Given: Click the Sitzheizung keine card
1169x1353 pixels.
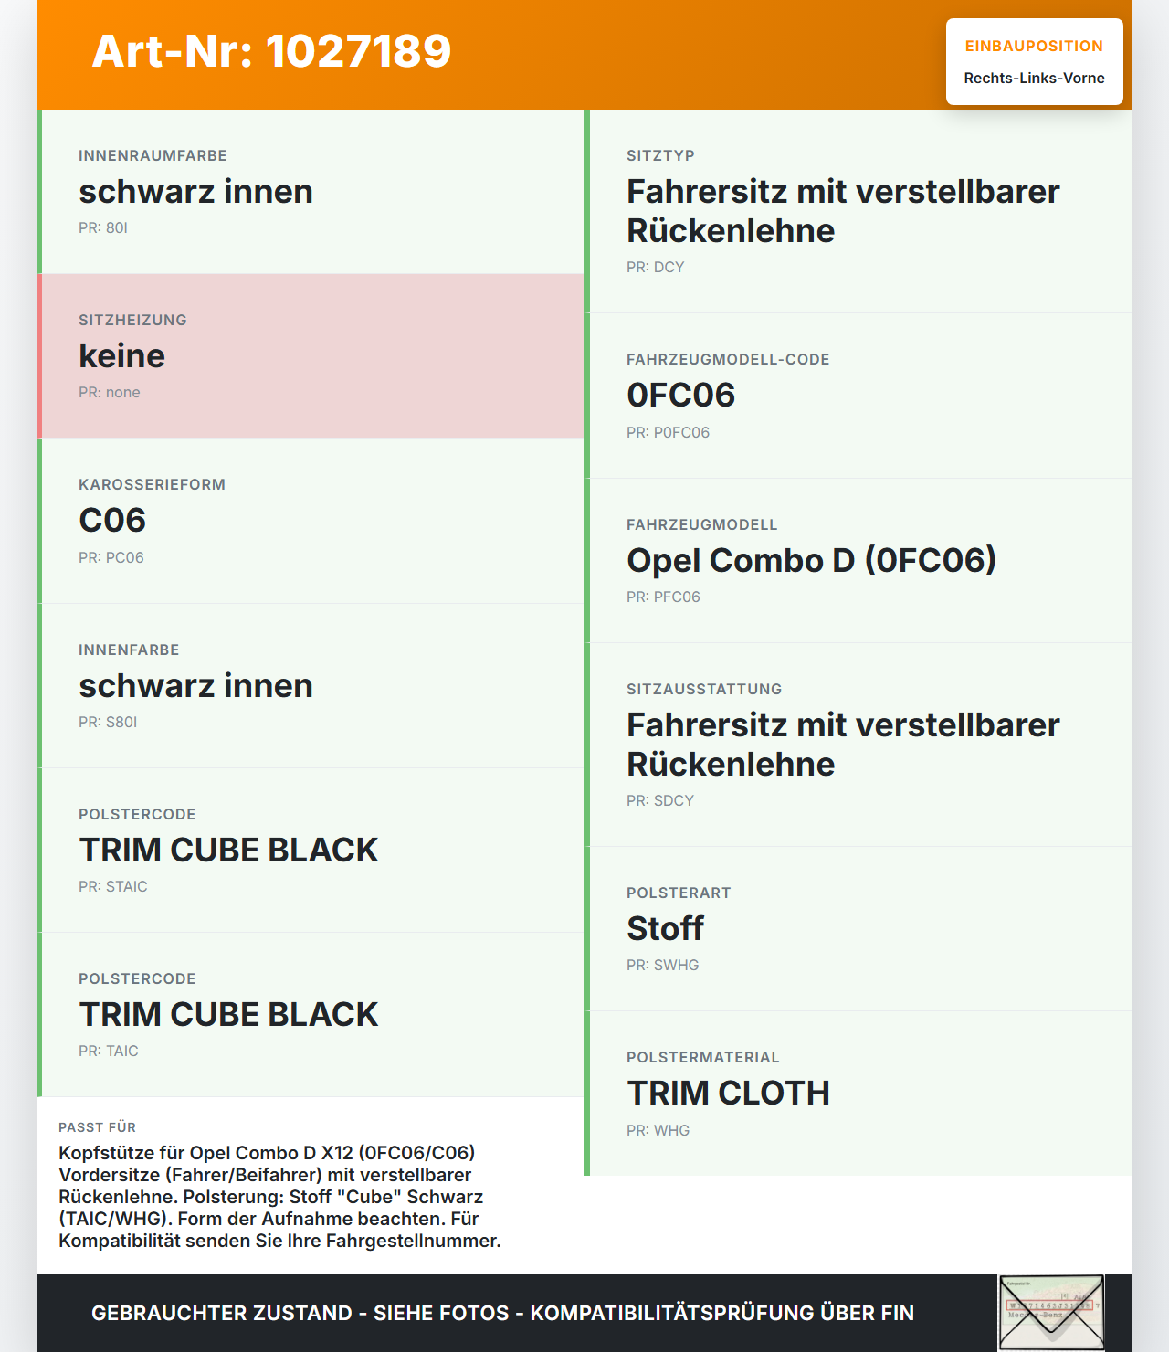Looking at the screenshot, I should click(x=311, y=356).
